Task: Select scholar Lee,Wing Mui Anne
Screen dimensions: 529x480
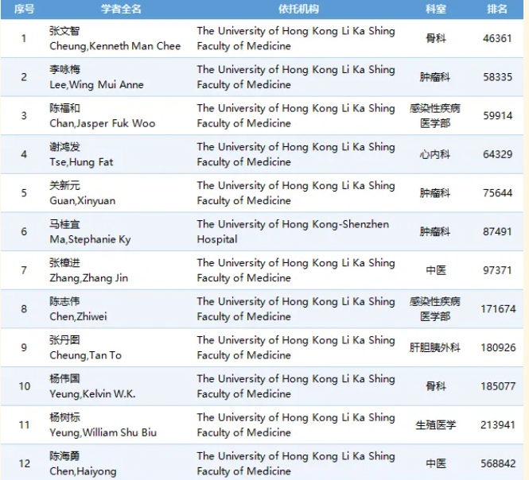Action: (96, 84)
